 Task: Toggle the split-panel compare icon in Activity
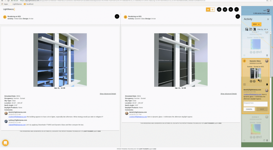click(254, 29)
